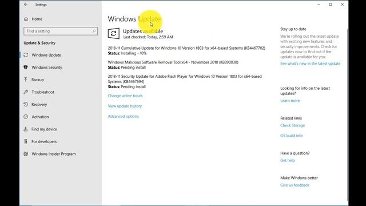Viewport: 366px width, 206px height.
Task: Click the Windows Update page heading
Action: coord(134,19)
